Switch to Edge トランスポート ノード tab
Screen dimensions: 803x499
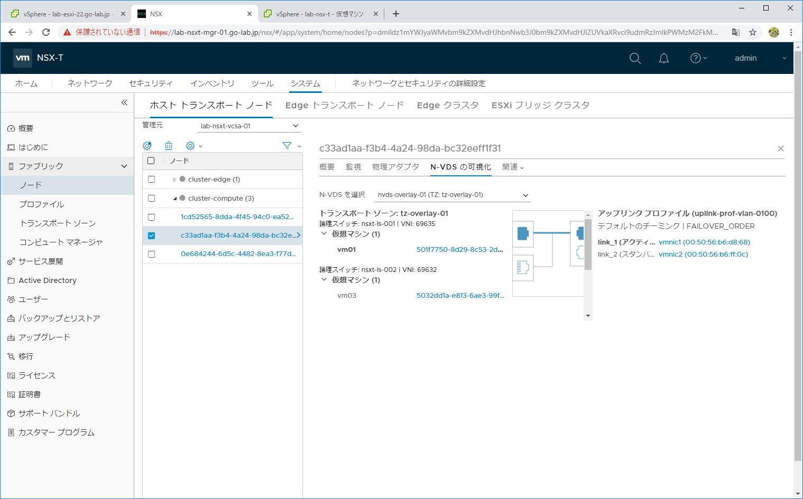[345, 105]
